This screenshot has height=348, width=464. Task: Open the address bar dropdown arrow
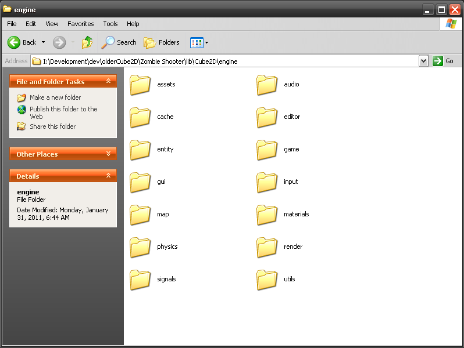423,61
